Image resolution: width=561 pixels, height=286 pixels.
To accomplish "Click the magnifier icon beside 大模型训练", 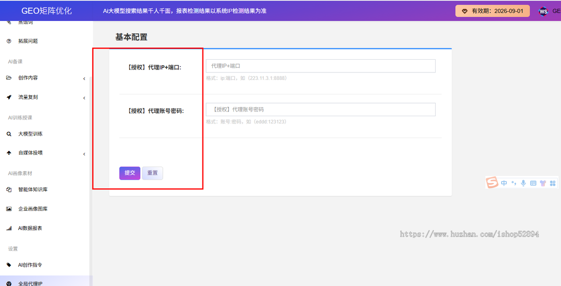I will point(9,134).
